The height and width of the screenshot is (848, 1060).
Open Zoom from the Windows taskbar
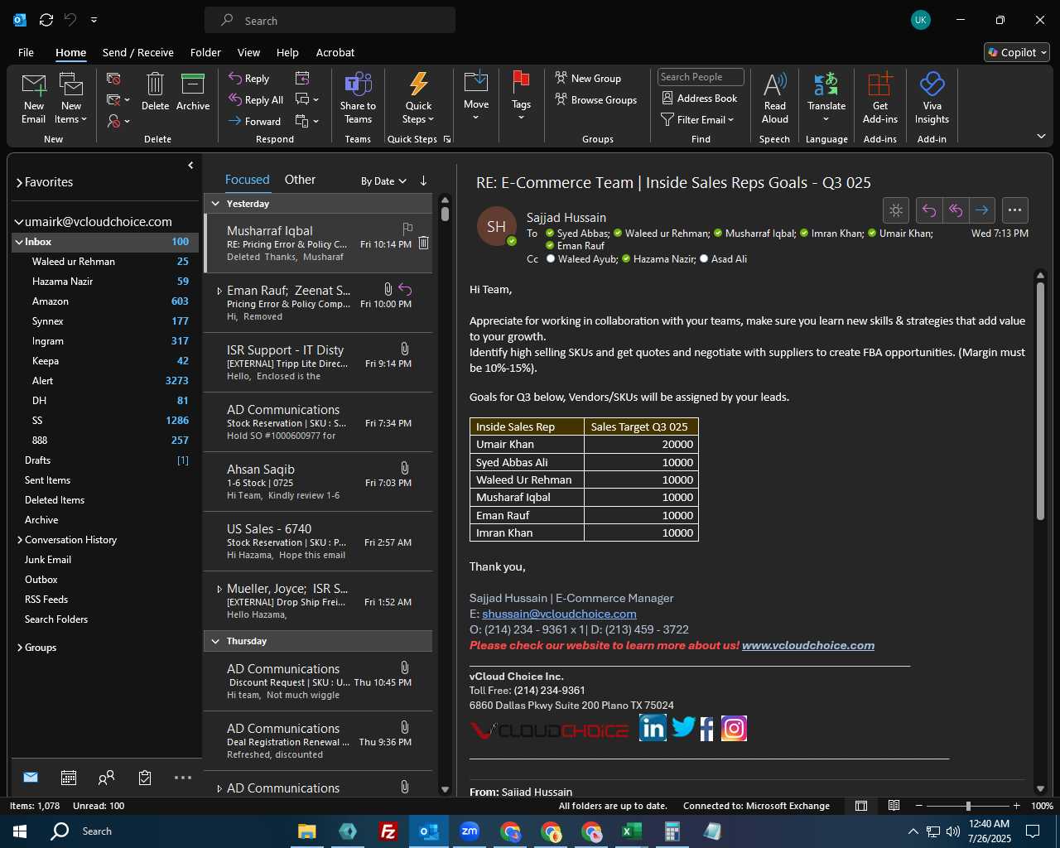coord(470,831)
